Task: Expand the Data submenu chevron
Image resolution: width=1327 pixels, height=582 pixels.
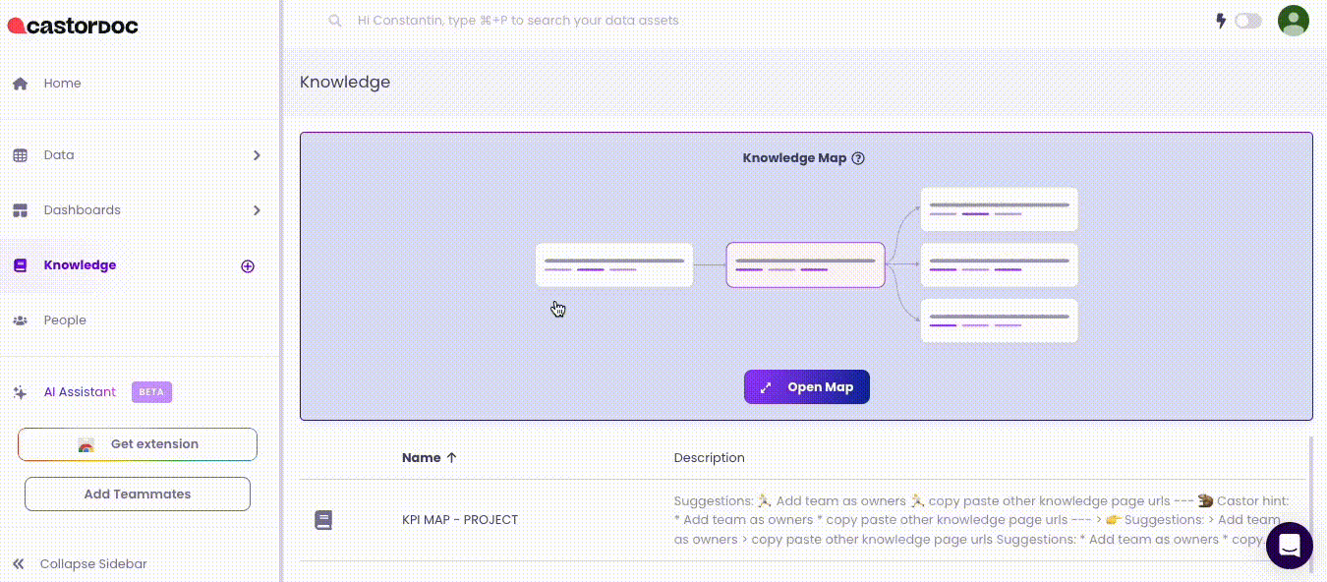Action: pyautogui.click(x=257, y=155)
